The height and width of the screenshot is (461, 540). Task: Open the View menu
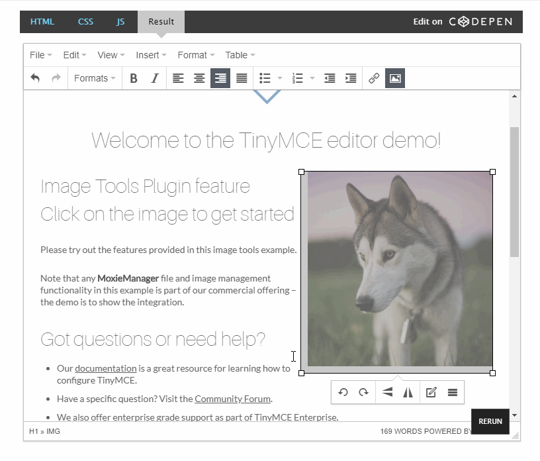pos(111,55)
